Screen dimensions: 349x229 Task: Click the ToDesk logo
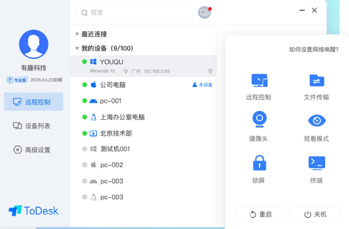pos(33,210)
